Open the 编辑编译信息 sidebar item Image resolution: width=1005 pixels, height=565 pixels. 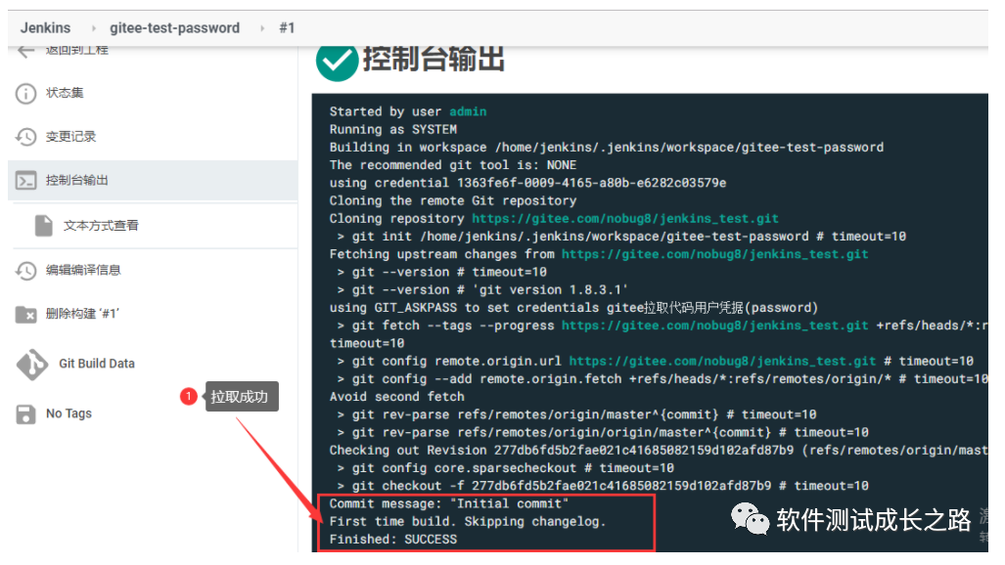coord(83,270)
